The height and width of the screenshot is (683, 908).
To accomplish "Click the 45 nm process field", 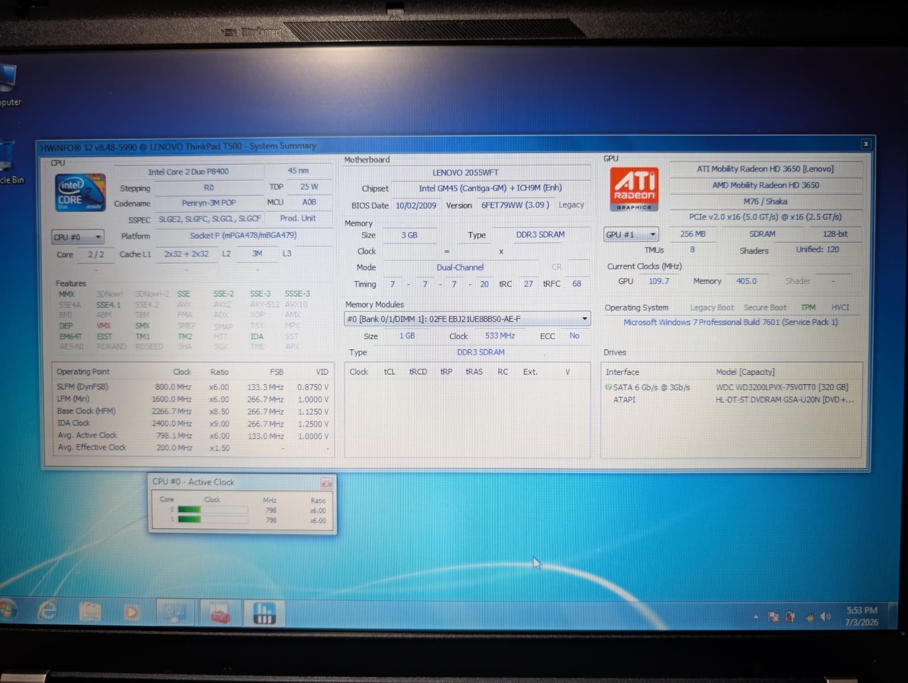I will tap(299, 170).
